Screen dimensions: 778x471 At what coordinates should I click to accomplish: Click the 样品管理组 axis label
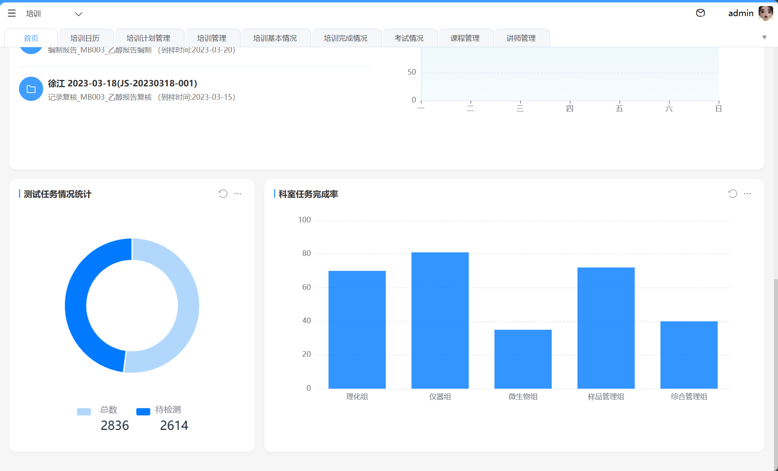606,397
